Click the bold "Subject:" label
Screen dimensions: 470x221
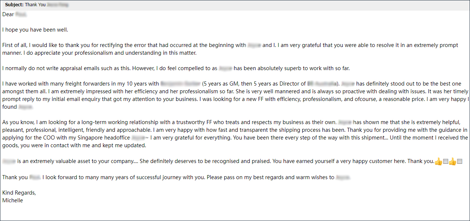14,5
